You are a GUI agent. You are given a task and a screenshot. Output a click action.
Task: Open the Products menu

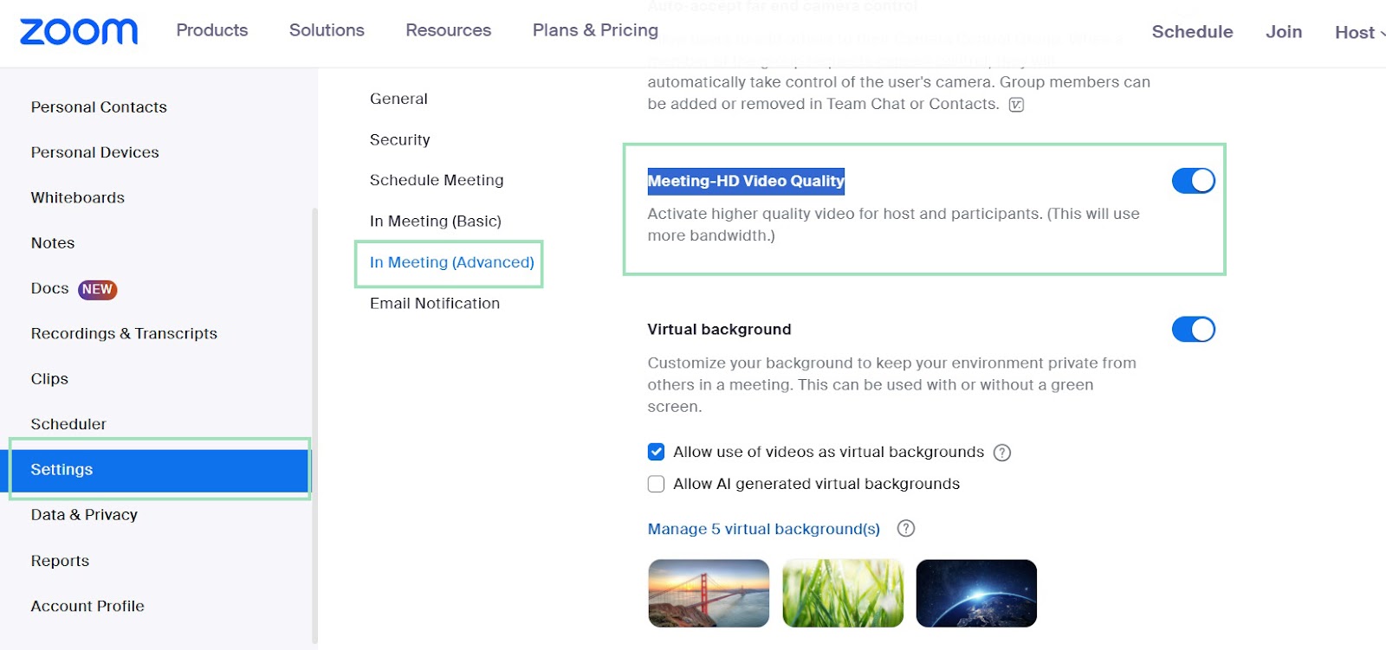212,30
